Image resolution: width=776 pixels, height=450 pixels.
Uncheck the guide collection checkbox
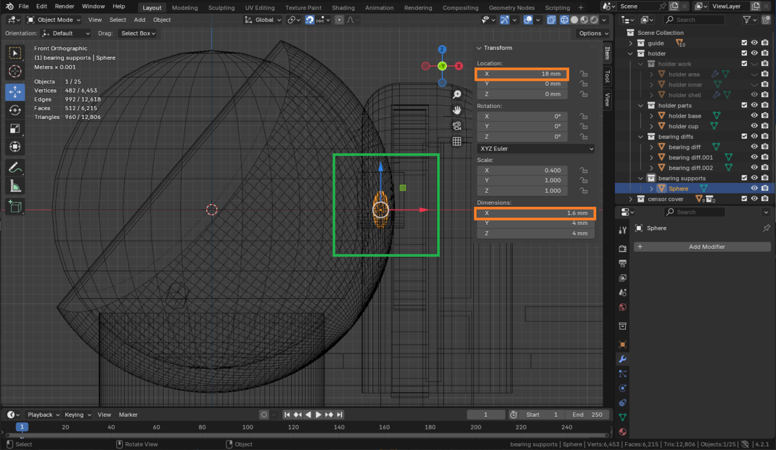coord(744,43)
